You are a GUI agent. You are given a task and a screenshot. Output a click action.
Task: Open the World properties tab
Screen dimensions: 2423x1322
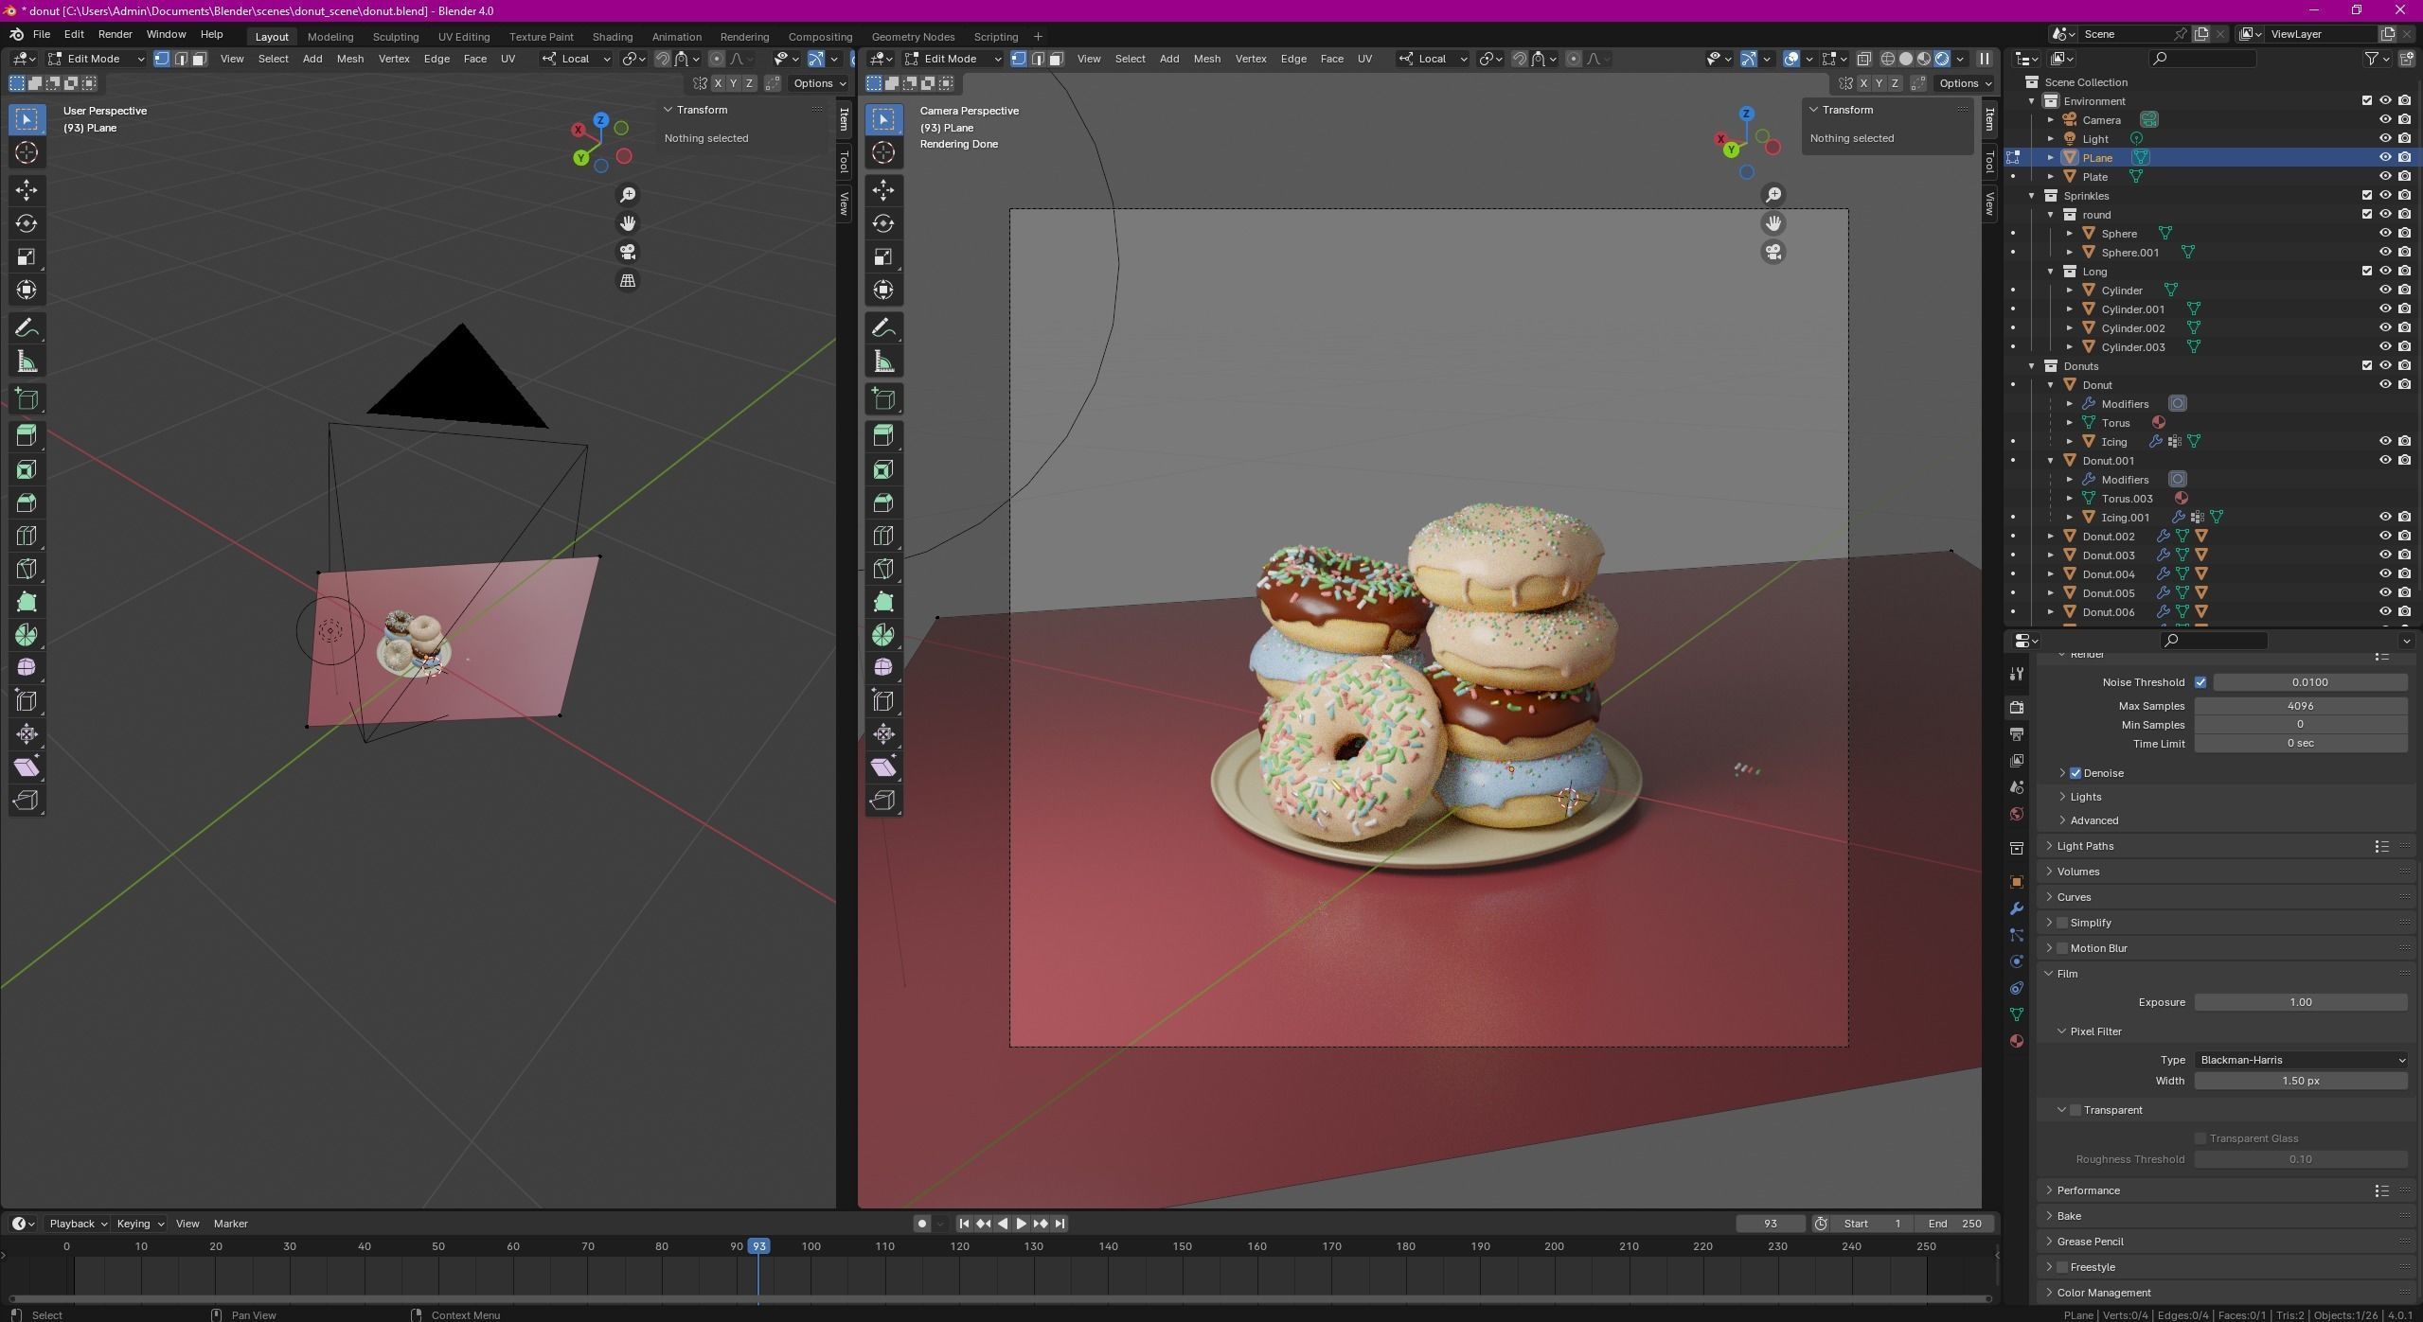point(2017,814)
